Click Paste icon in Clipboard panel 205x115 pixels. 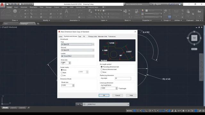point(188,11)
